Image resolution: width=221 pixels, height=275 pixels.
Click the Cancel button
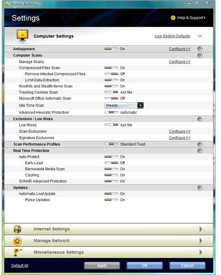click(188, 265)
